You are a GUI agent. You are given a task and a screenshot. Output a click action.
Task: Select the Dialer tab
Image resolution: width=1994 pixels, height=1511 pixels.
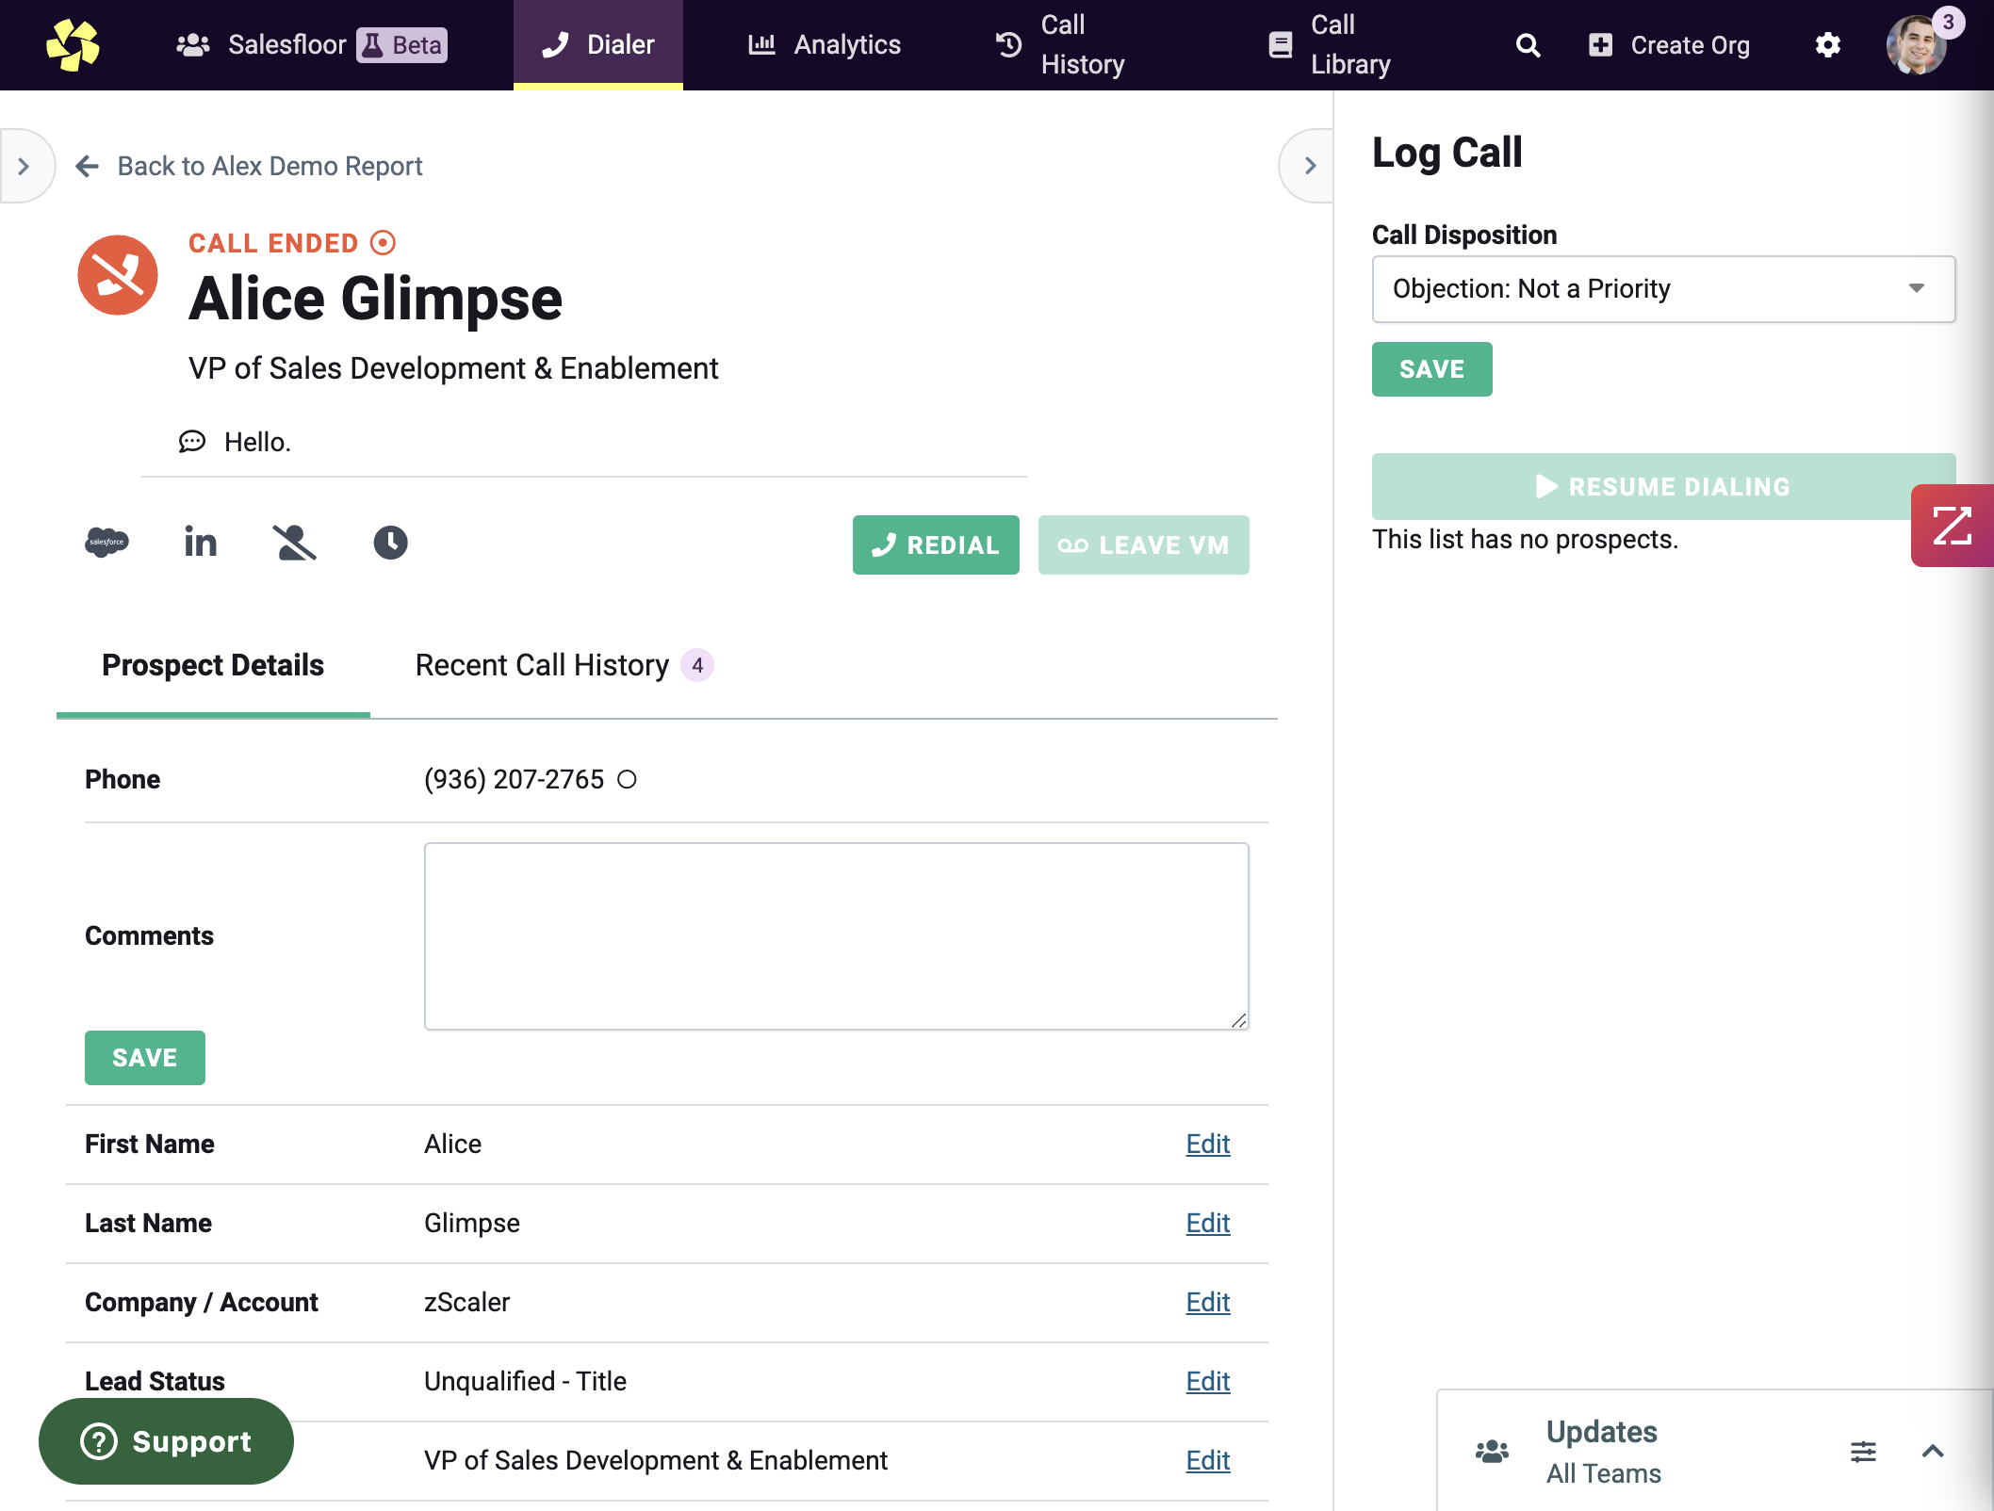point(598,45)
